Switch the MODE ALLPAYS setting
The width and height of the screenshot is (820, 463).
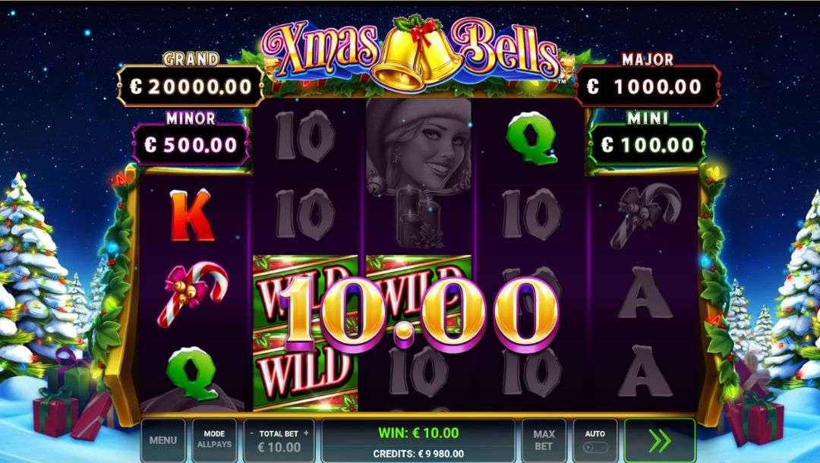[x=214, y=440]
